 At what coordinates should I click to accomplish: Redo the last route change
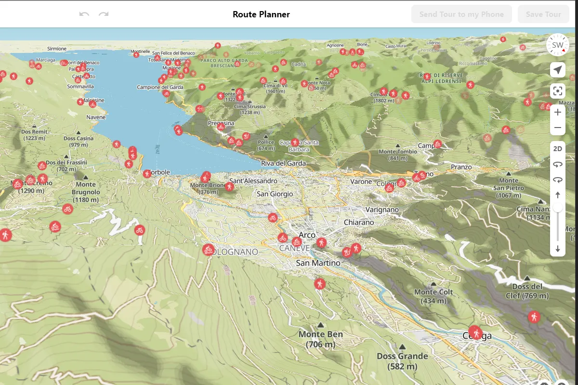104,14
